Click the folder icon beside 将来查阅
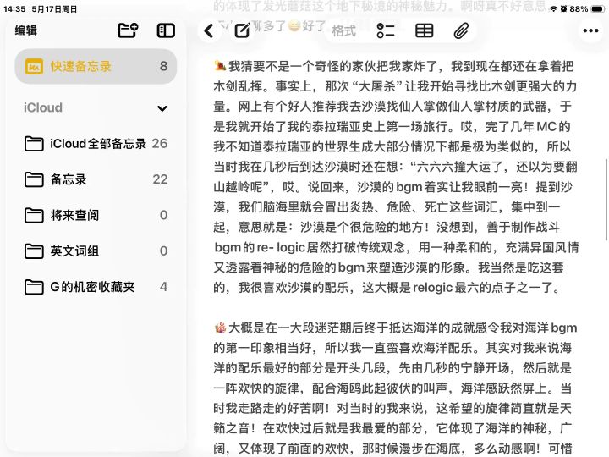609x457 pixels. coord(34,215)
